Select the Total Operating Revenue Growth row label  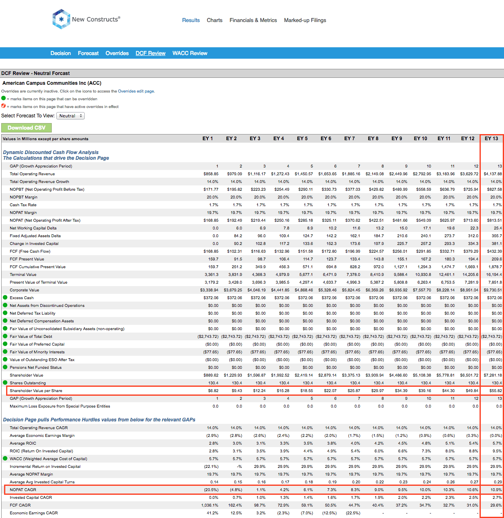[x=40, y=182]
